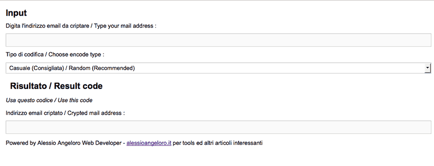
Task: Open the alessioangeloro.it link
Action: pyautogui.click(x=149, y=143)
